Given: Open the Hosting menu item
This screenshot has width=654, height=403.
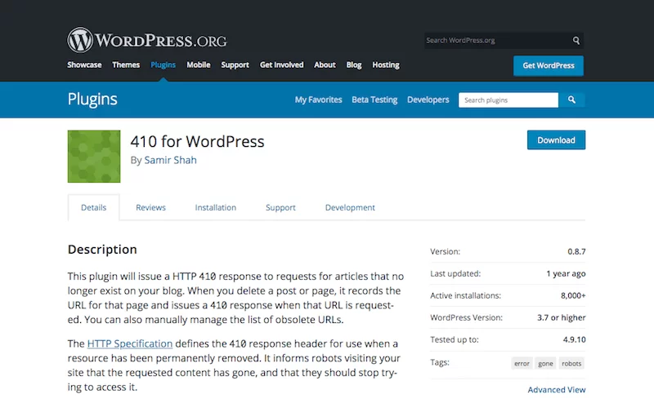Looking at the screenshot, I should [386, 65].
